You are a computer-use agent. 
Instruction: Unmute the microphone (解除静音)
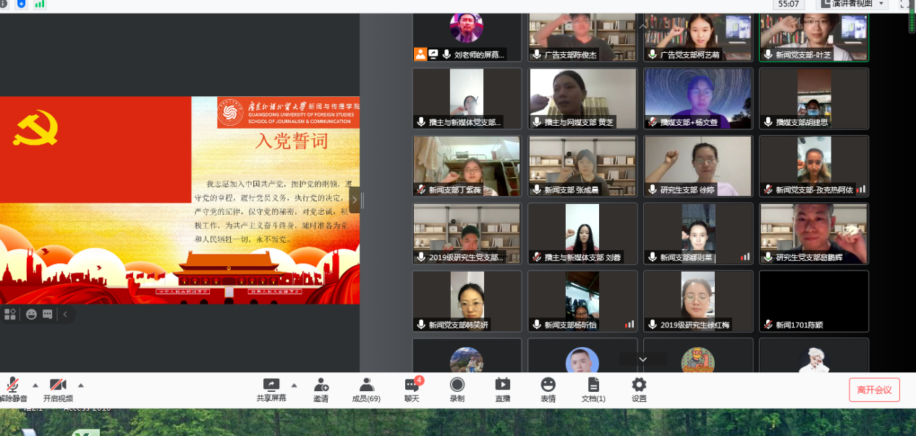tap(12, 389)
